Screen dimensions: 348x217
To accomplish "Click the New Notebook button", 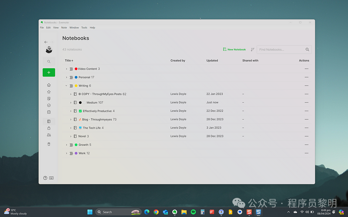I will click(234, 49).
